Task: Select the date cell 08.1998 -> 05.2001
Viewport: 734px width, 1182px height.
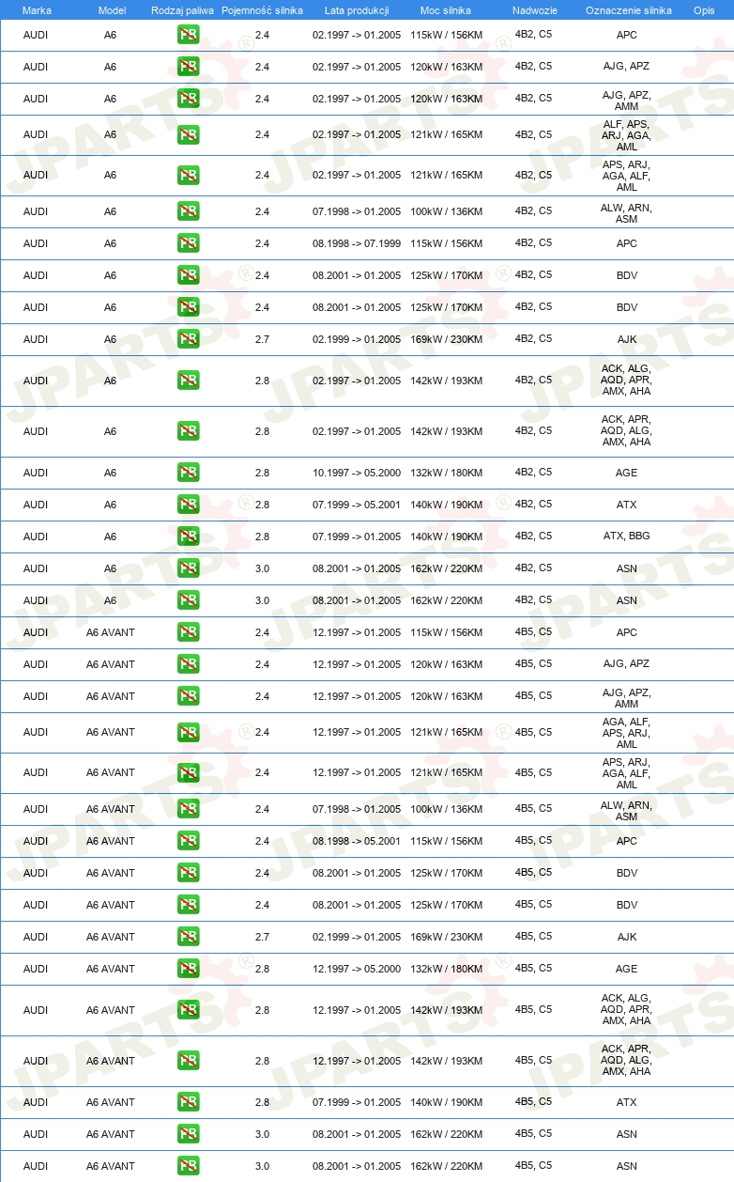Action: point(357,841)
